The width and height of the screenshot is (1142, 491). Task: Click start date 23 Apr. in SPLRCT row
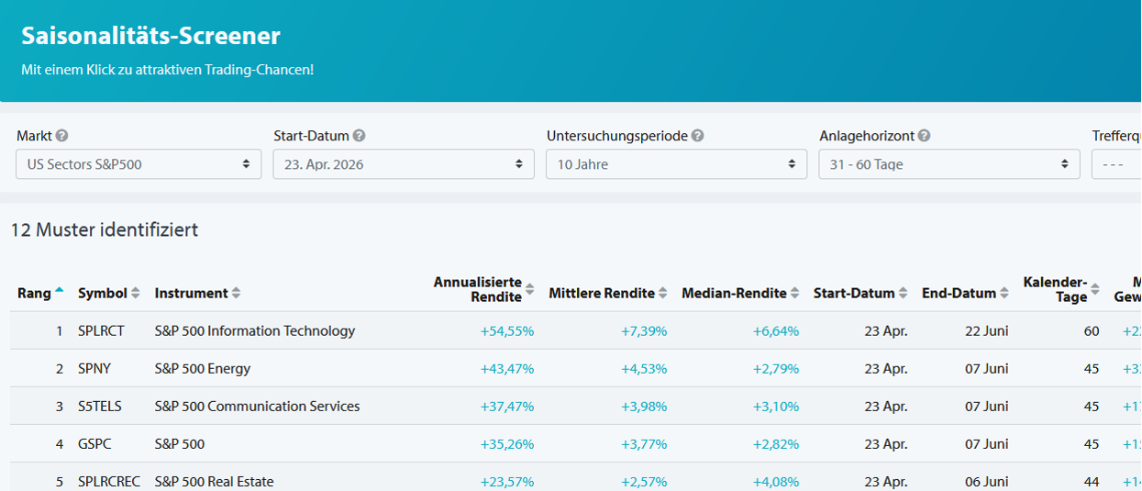coord(886,330)
